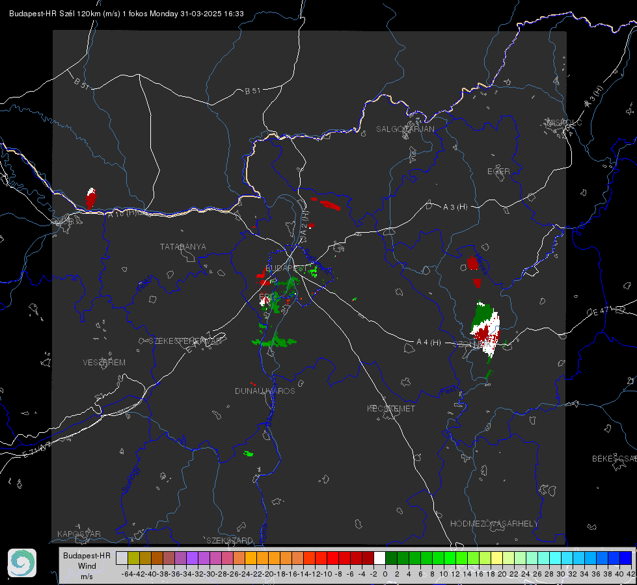
Task: Select the pale yellow swatch near 18 m/s
Action: [496, 558]
